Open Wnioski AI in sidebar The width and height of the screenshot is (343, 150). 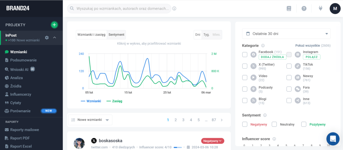click(x=19, y=69)
